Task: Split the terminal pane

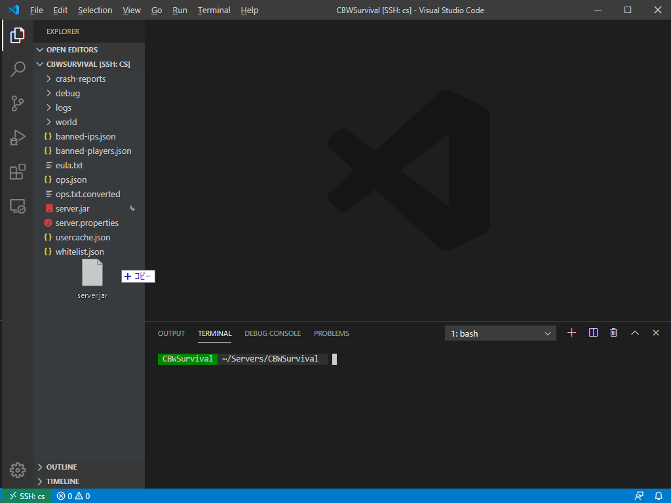Action: point(593,333)
